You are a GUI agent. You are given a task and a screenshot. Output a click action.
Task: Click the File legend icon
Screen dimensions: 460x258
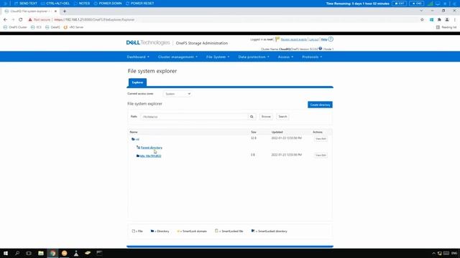point(134,231)
